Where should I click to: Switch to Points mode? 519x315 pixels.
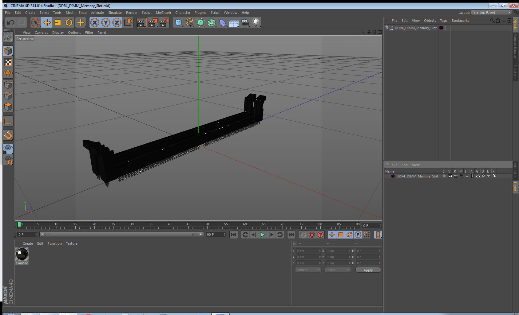pos(8,84)
